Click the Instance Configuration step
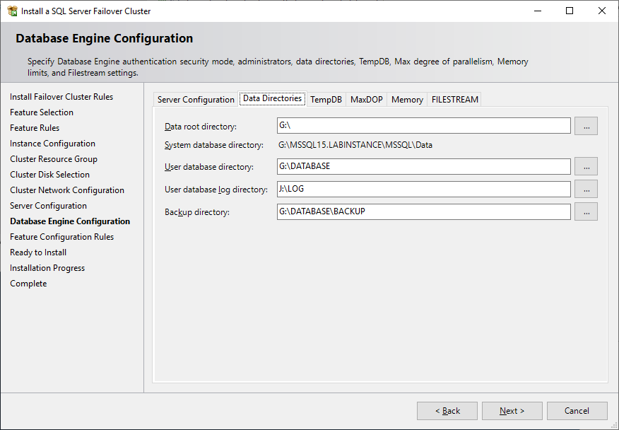The image size is (619, 430). coord(52,144)
